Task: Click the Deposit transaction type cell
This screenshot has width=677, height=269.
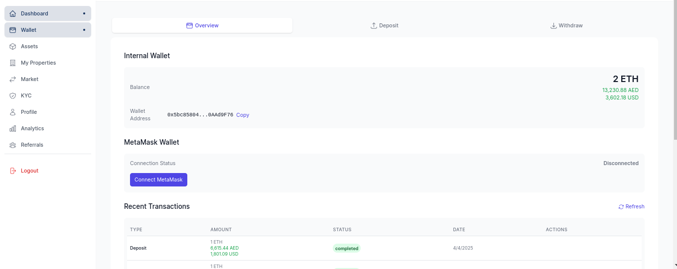Action: coord(138,248)
